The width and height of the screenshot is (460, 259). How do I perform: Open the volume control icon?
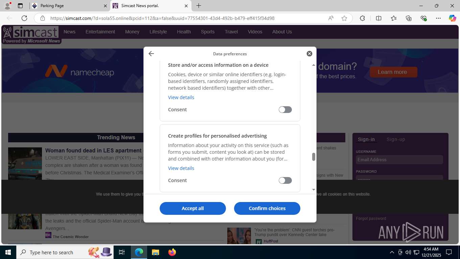point(408,252)
